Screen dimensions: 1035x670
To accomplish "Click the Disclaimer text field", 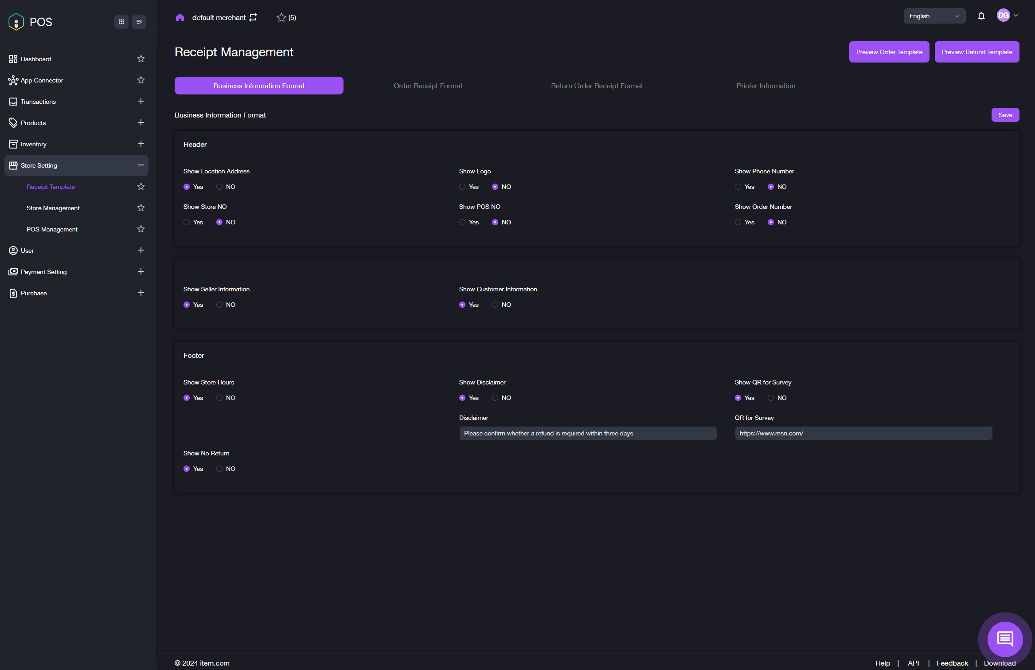I will point(587,433).
